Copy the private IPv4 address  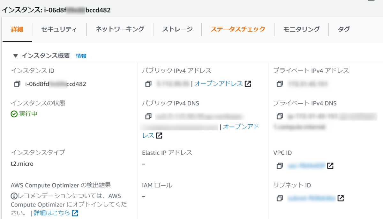[280, 84]
